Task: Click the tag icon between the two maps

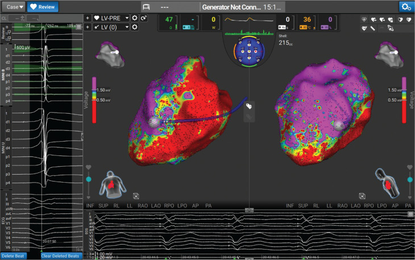Action: tap(249, 106)
